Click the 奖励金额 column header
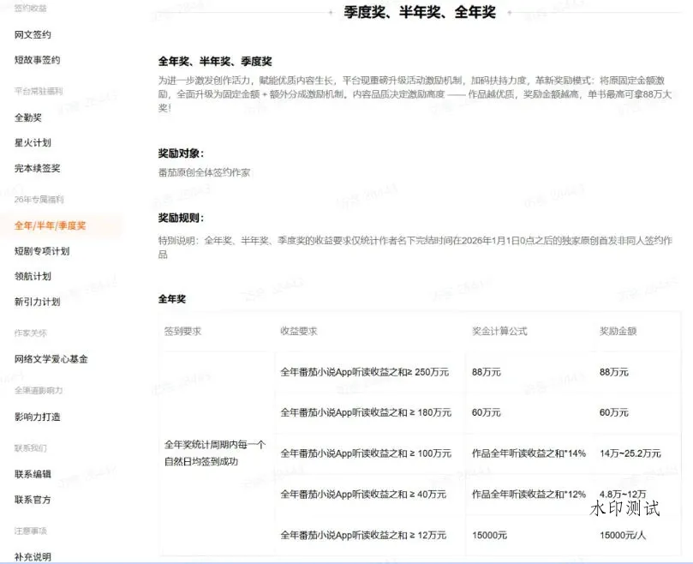The width and height of the screenshot is (693, 564). [x=618, y=331]
